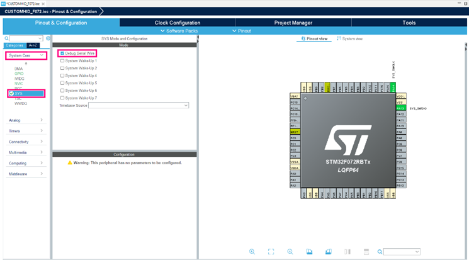This screenshot has height=260, width=469.
Task: Select pin PB12 on chip
Action: [x=401, y=186]
